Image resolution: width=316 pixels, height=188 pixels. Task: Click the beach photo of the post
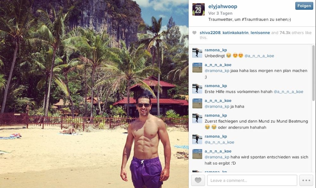coord(94,94)
